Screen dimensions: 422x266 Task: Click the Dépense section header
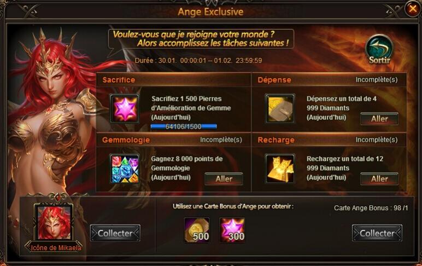(274, 80)
